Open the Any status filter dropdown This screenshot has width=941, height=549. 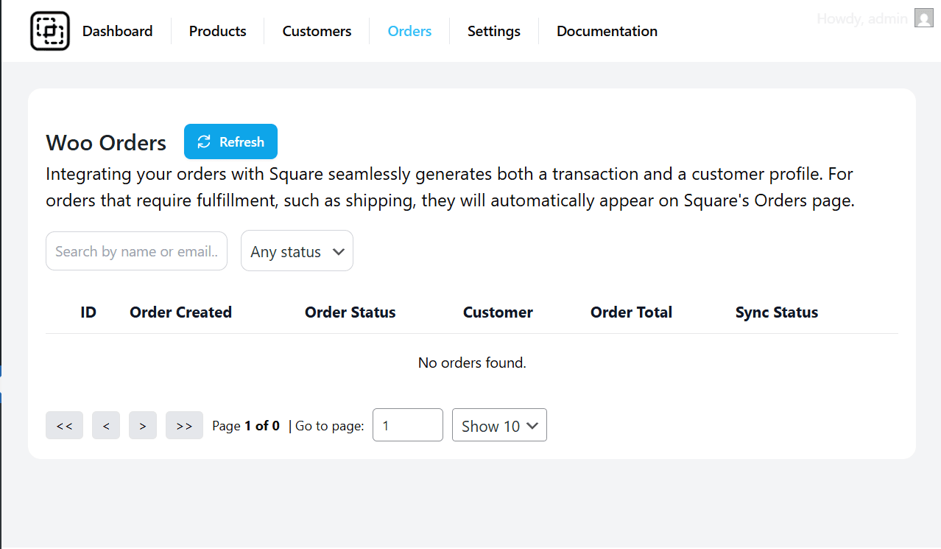pos(297,251)
